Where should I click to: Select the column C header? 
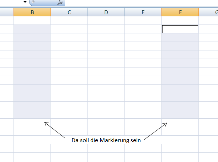coord(69,12)
